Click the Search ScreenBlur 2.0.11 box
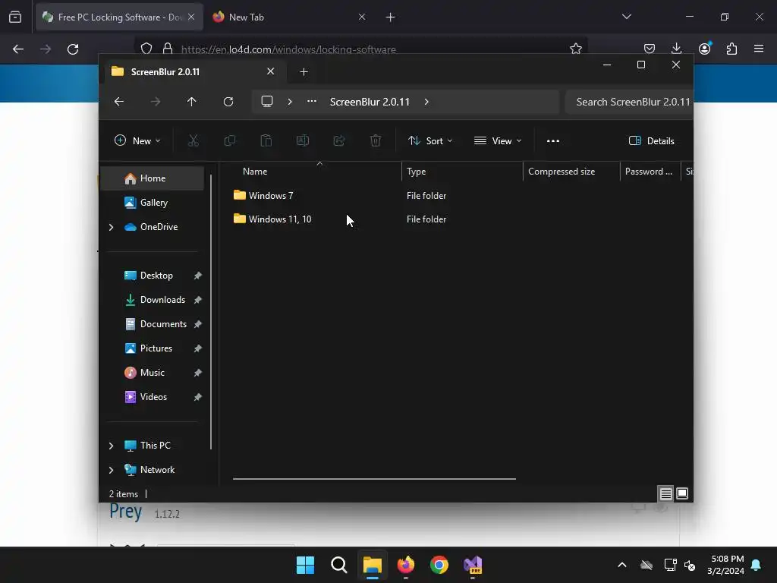The image size is (777, 583). pos(629,102)
